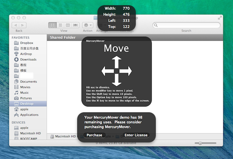
Task: Switch Finder to Cover Flow view
Action: click(75, 25)
